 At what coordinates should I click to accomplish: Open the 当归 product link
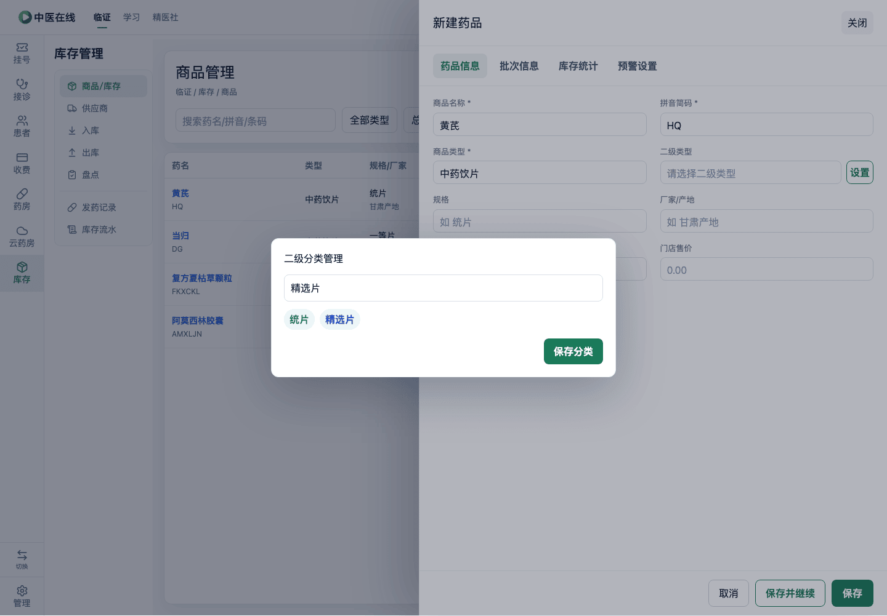pos(180,236)
